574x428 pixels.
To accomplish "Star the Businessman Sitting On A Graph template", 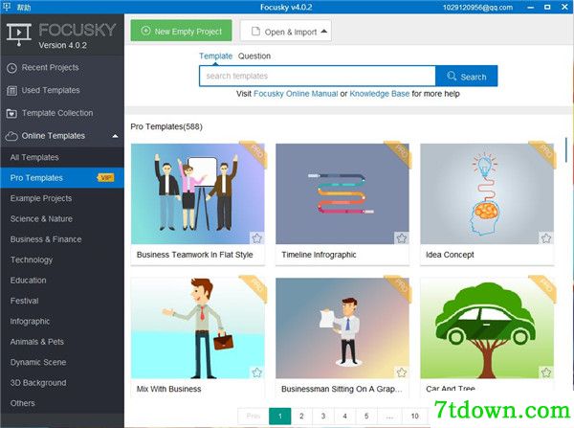I will [402, 372].
